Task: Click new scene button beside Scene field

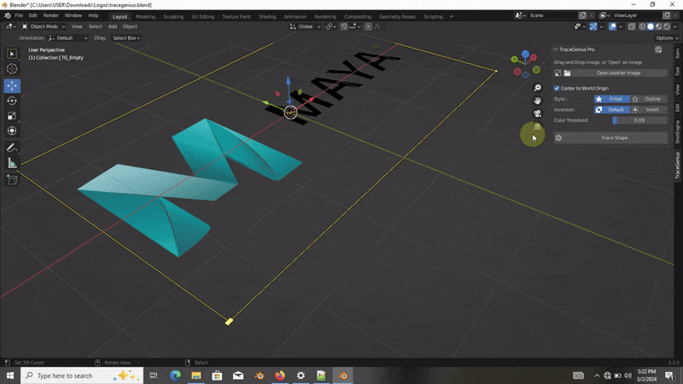Action: pyautogui.click(x=582, y=15)
